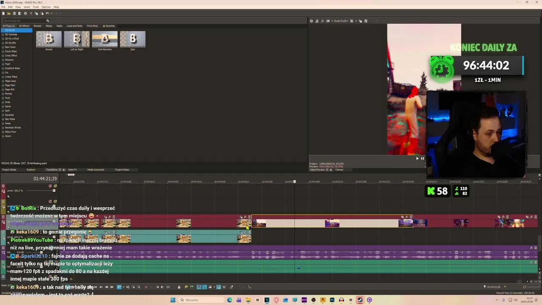Open the Project Media panel tab
This screenshot has width=542, height=305.
point(9,170)
